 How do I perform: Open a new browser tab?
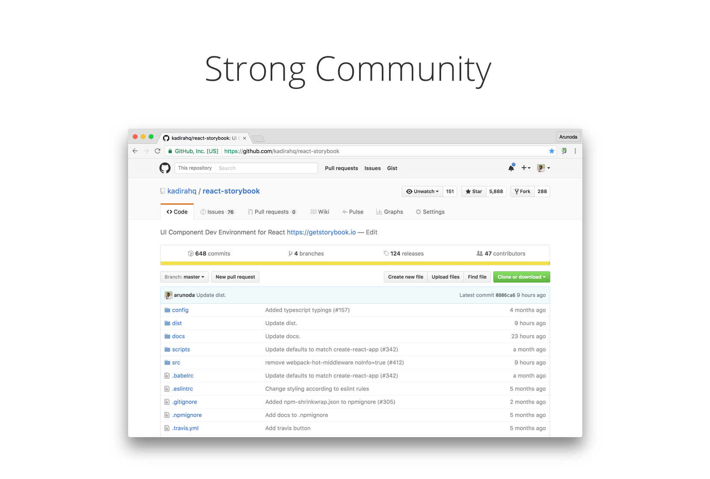coord(258,138)
